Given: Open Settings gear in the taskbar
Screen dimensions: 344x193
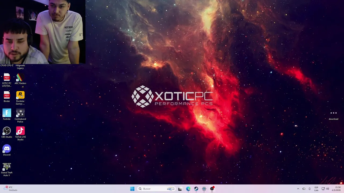Looking at the screenshot, I should pos(204,189).
